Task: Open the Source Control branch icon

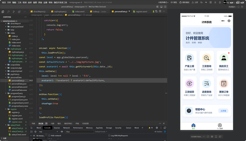Action: (14, 12)
